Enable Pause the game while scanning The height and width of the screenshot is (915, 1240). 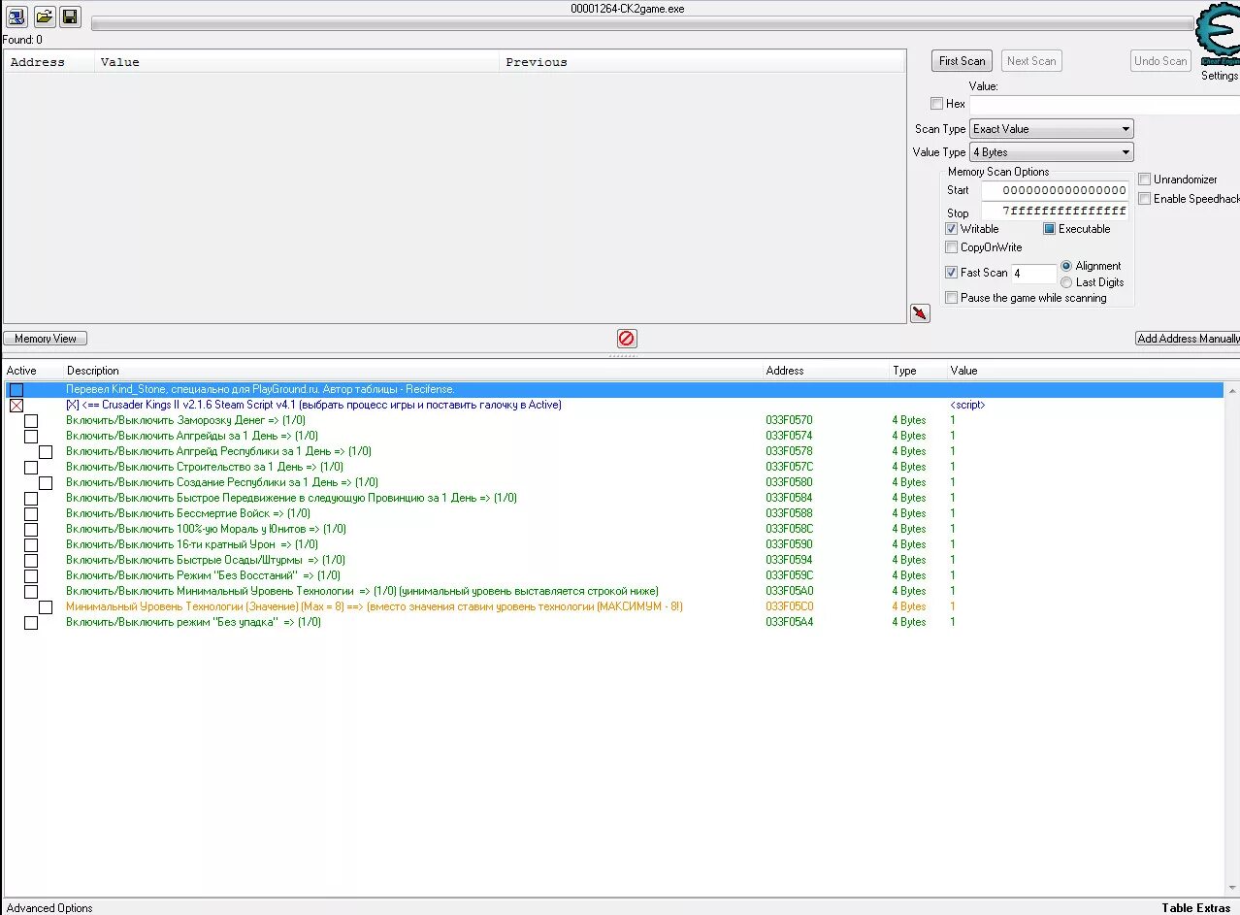[x=951, y=298]
